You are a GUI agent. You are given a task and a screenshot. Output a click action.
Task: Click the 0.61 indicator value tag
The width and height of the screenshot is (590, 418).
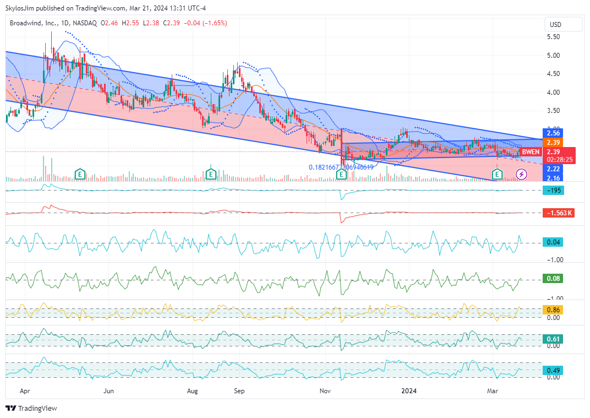553,339
